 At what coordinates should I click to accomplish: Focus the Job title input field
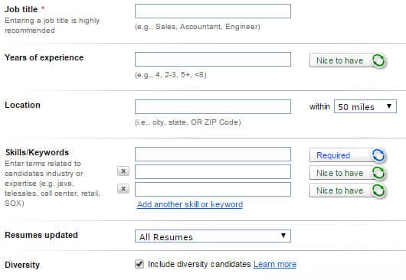click(213, 11)
